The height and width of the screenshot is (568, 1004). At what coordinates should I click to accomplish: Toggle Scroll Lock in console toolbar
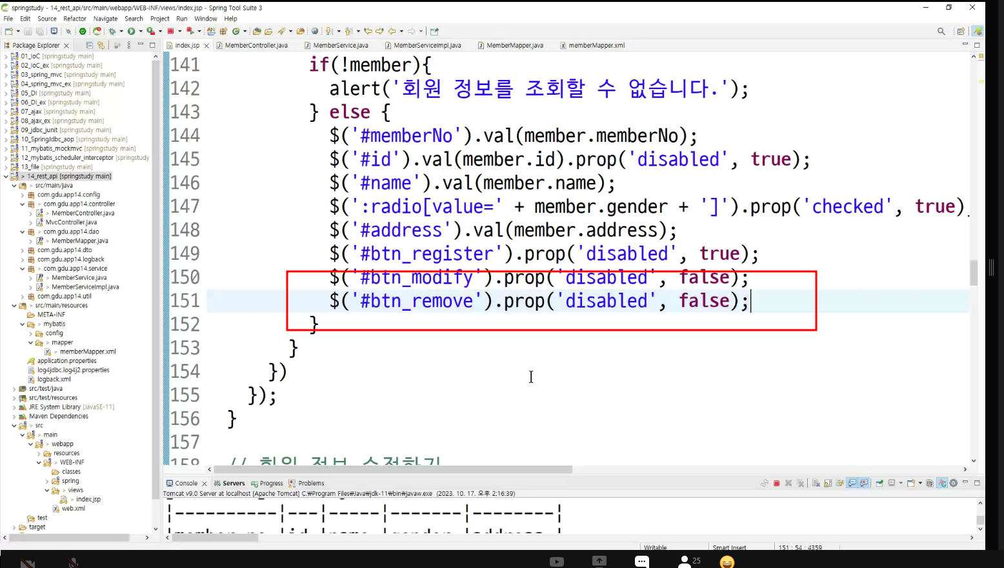point(828,483)
